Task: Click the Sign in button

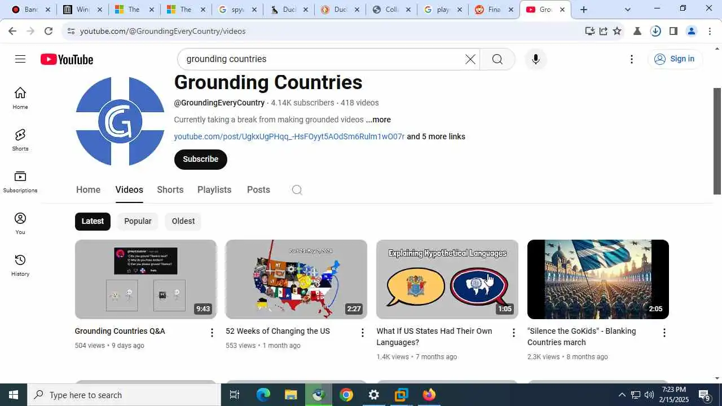Action: (675, 59)
